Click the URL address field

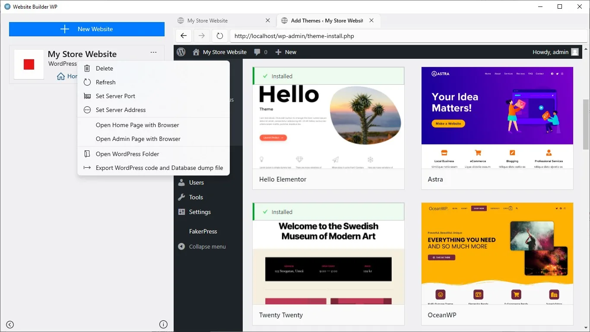[409, 36]
